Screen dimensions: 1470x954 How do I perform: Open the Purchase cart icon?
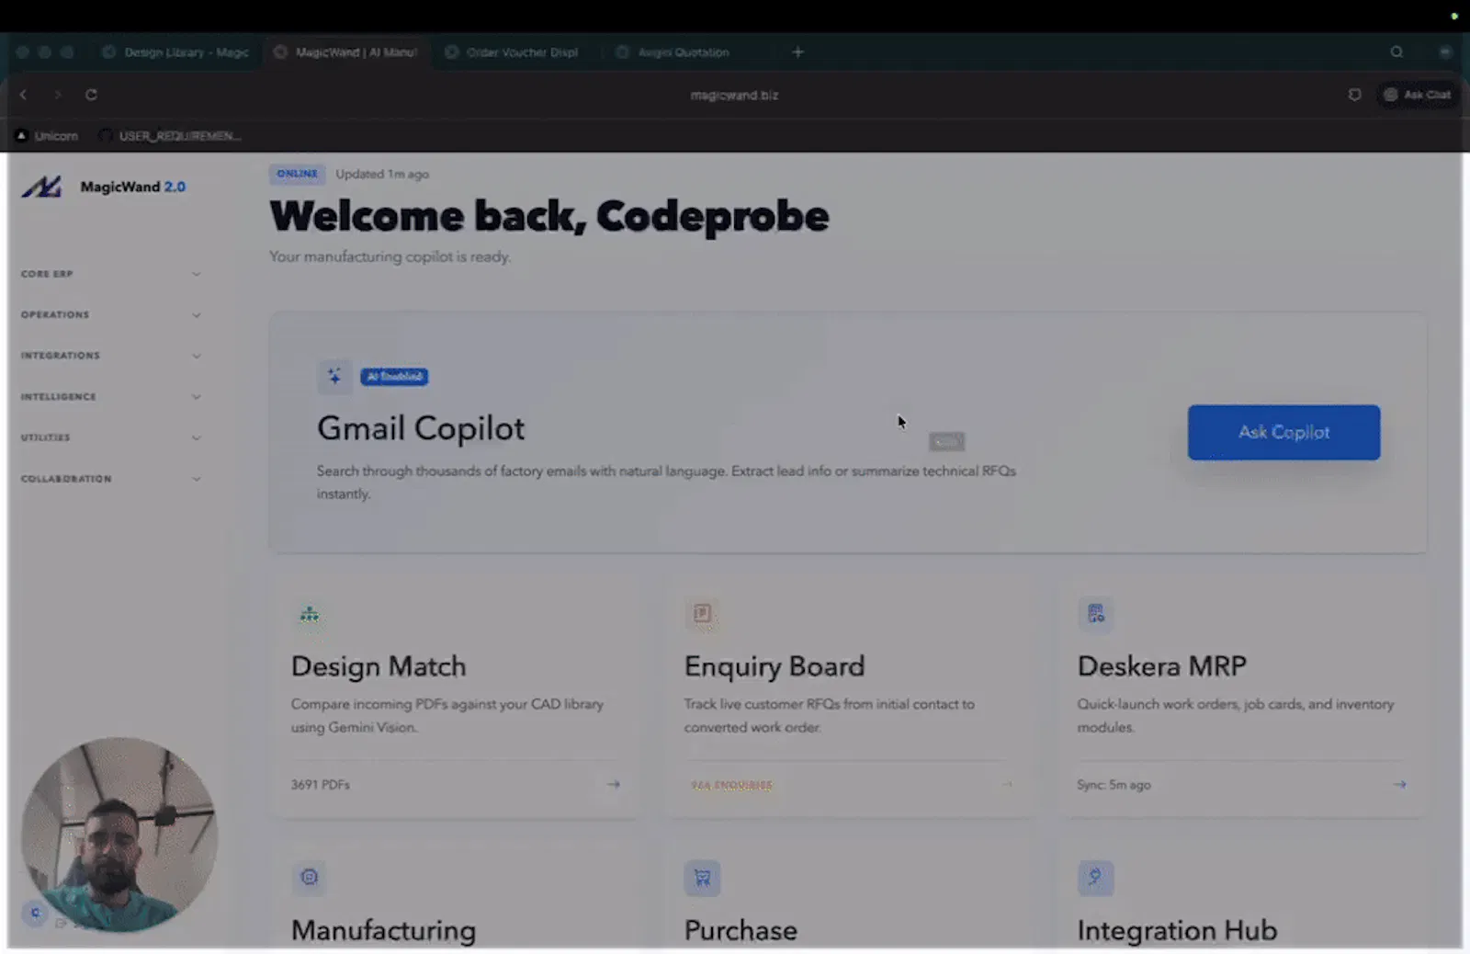pyautogui.click(x=702, y=878)
